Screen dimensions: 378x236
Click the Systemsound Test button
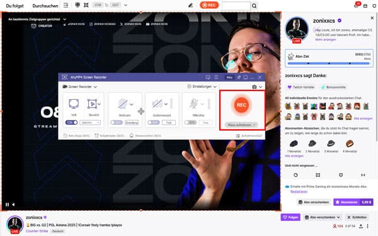[x=169, y=122]
